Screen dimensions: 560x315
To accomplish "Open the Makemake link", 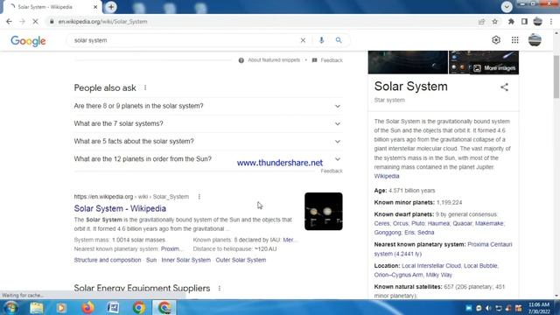I will pyautogui.click(x=489, y=223).
